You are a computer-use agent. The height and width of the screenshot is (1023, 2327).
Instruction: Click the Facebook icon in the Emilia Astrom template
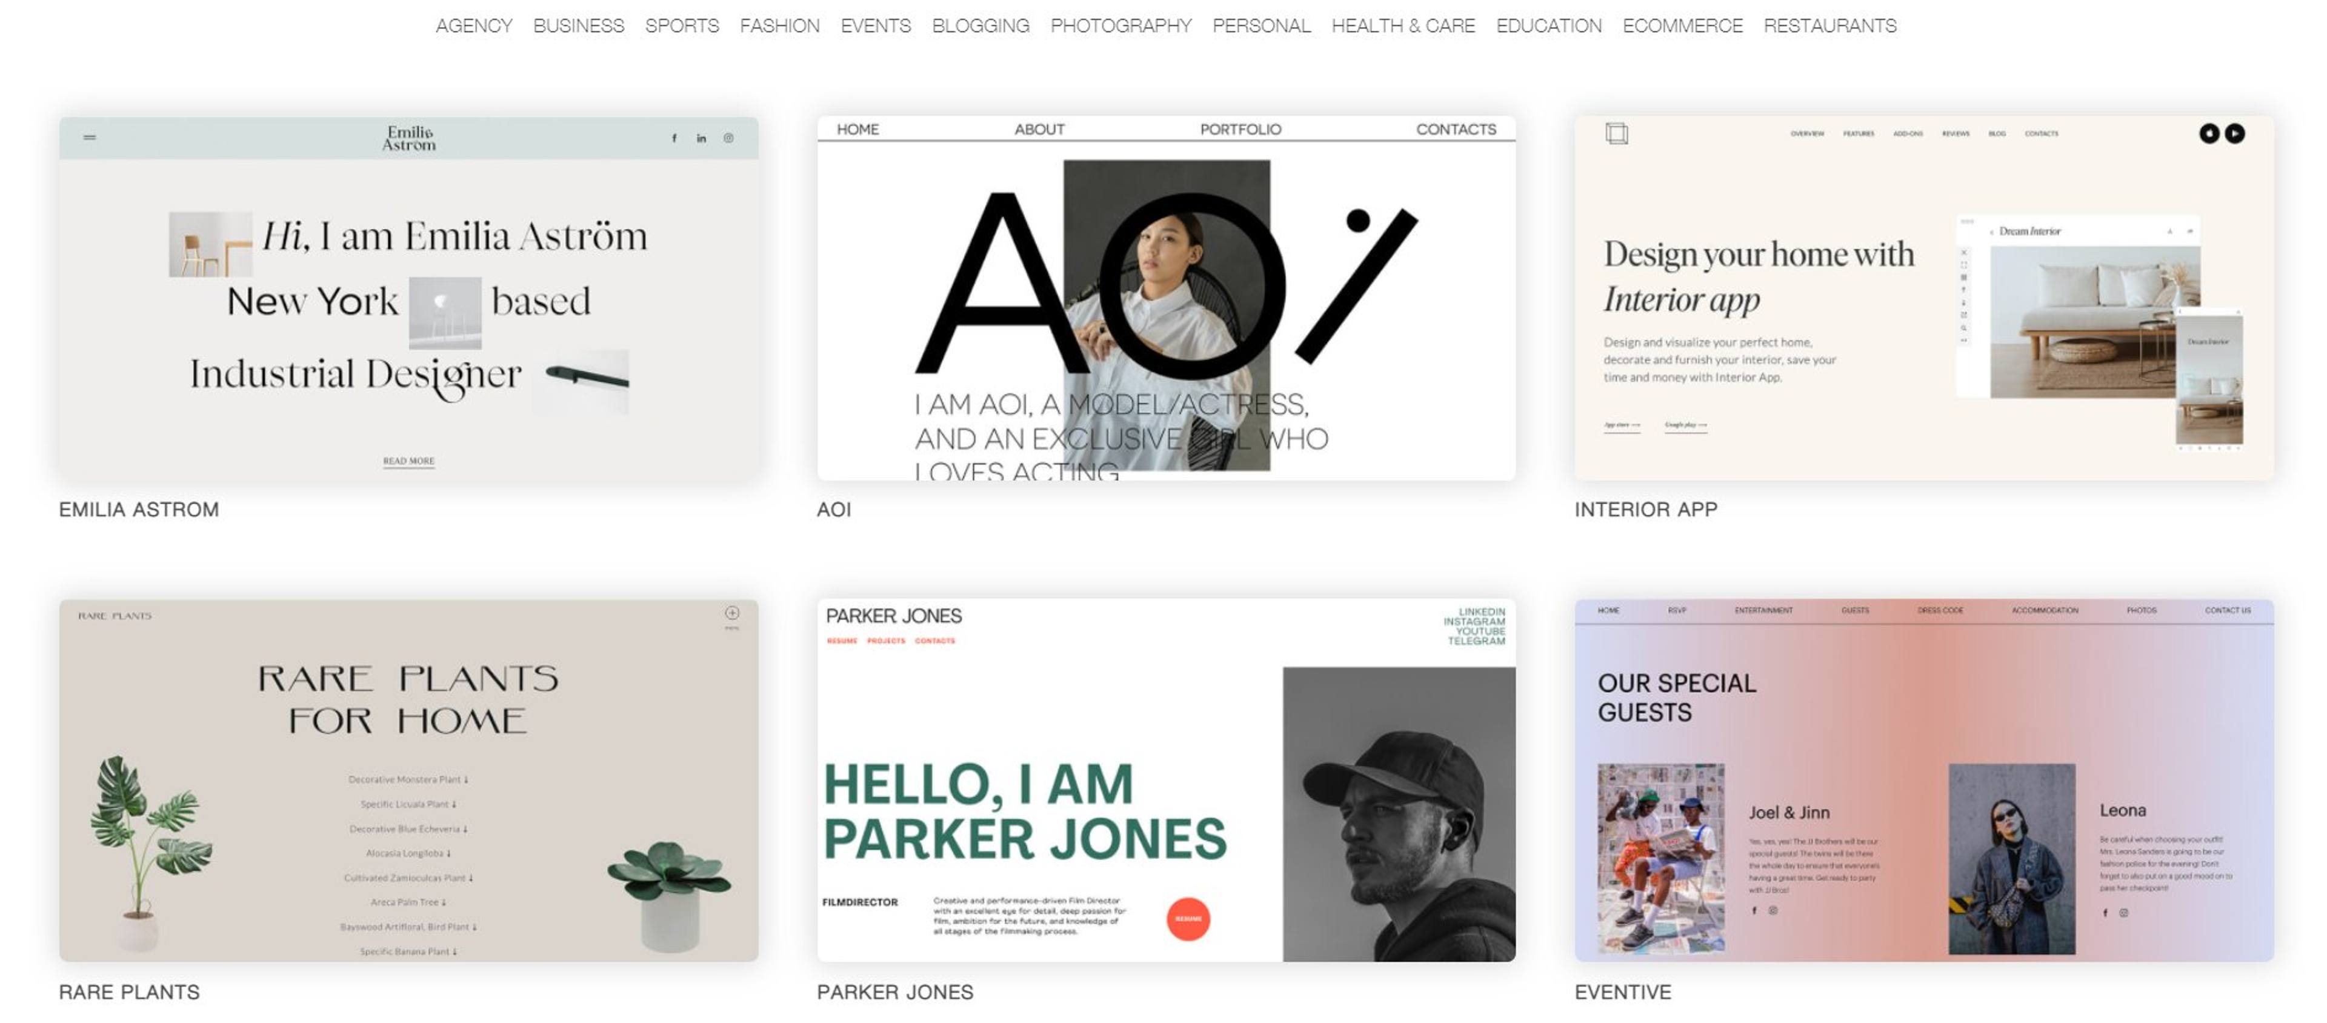674,138
